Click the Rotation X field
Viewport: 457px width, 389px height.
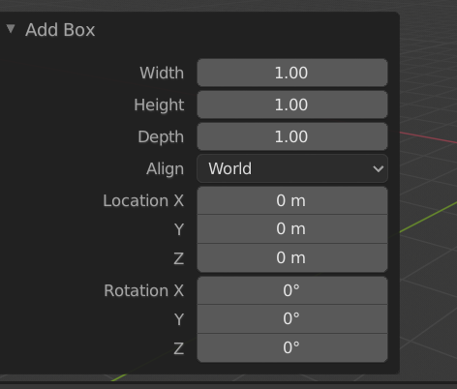(x=292, y=290)
